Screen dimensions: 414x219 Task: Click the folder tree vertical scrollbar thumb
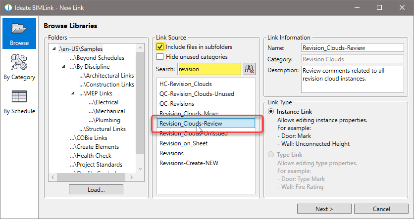(140, 103)
